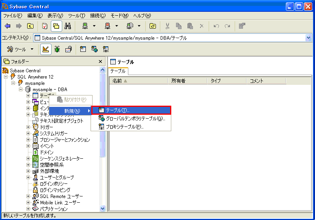315x220 pixels.
Task: Click the Back arrow toolbar icon
Action: pyautogui.click(x=7, y=26)
